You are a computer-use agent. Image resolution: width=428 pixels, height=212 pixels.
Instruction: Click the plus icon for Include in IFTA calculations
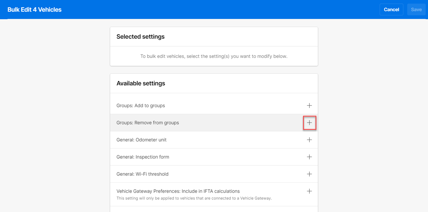309,191
